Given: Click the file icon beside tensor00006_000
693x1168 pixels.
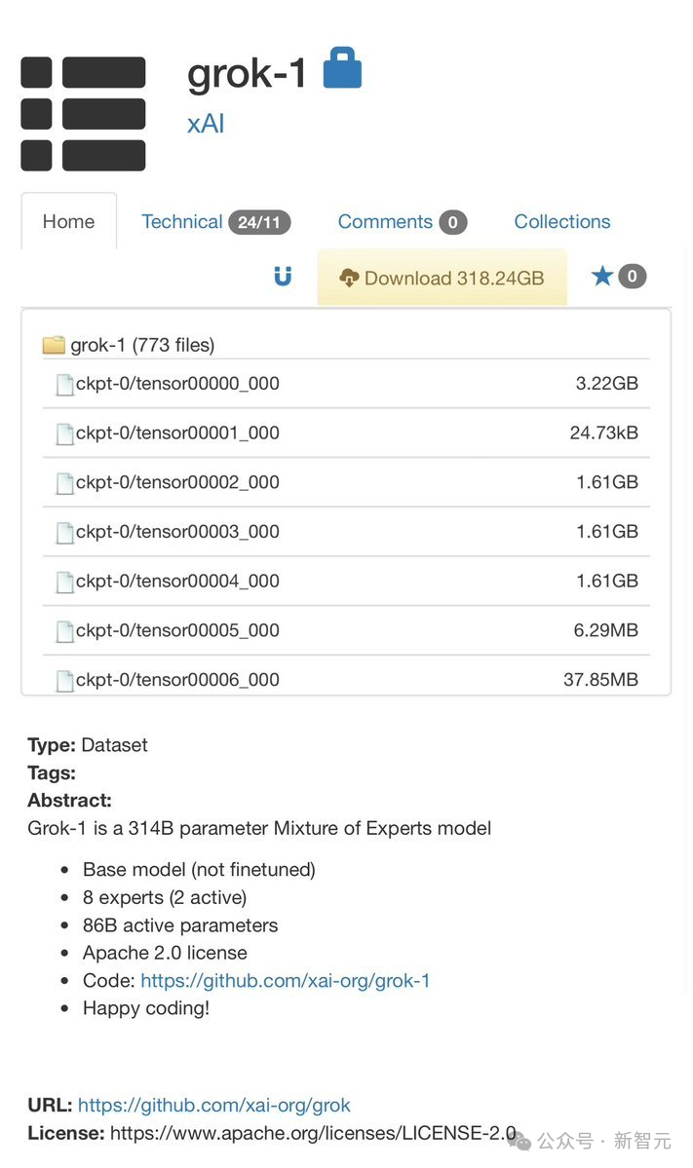Looking at the screenshot, I should coord(64,679).
